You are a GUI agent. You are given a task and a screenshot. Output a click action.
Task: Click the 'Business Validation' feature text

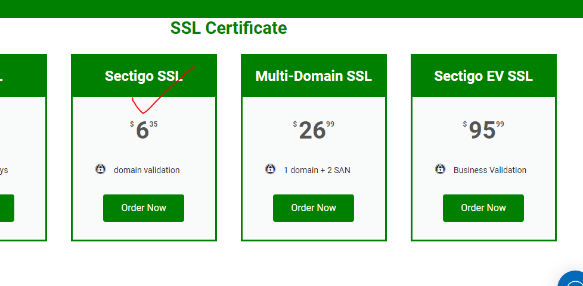point(489,170)
